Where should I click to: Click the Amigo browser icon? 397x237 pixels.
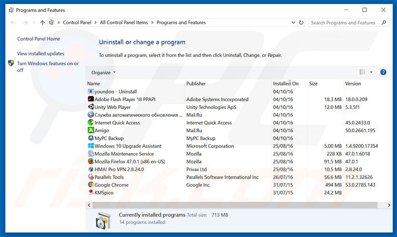tap(90, 130)
